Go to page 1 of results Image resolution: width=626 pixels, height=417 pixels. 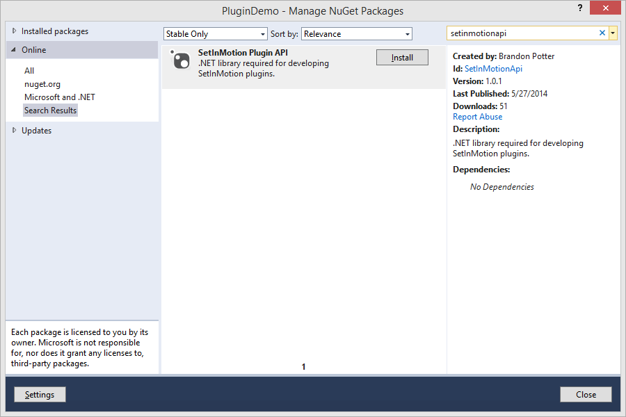[303, 366]
